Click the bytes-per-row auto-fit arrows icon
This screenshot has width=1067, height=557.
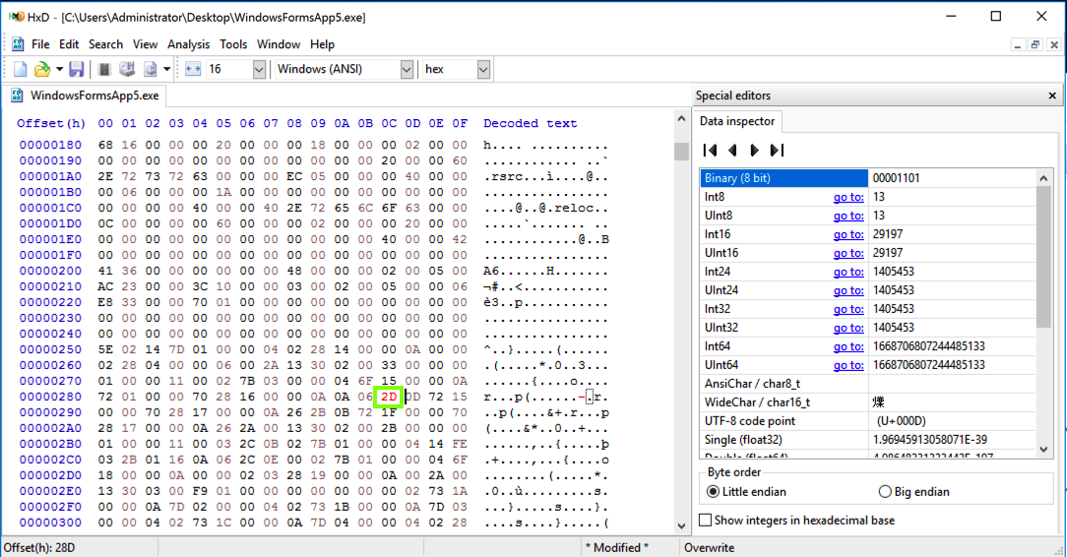tap(193, 69)
